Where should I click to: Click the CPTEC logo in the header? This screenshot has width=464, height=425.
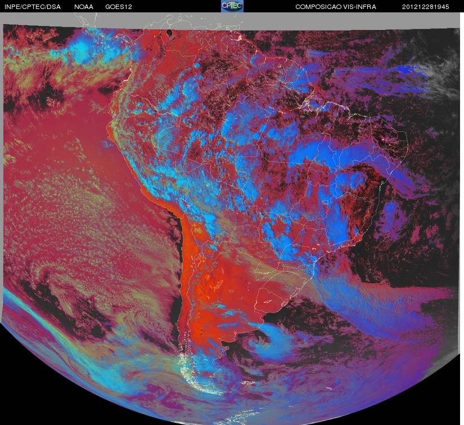pos(232,6)
